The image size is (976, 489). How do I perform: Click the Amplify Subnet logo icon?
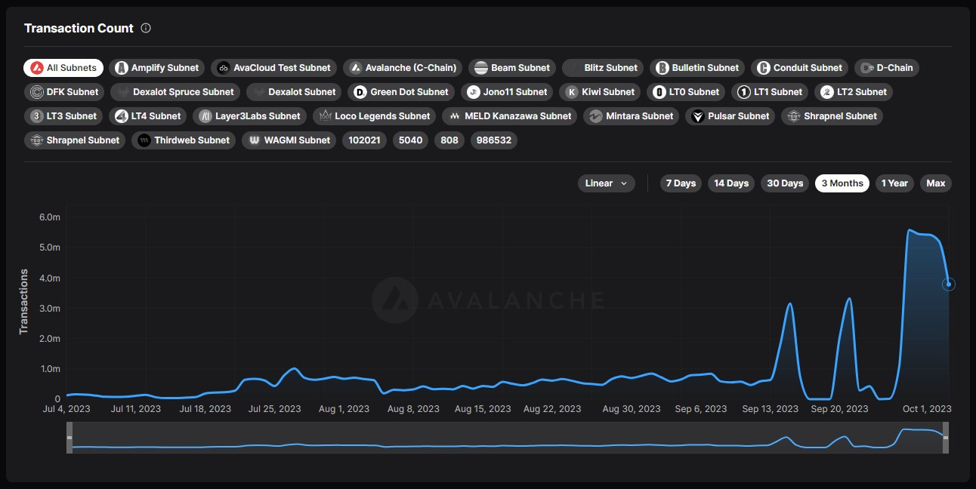pyautogui.click(x=121, y=68)
